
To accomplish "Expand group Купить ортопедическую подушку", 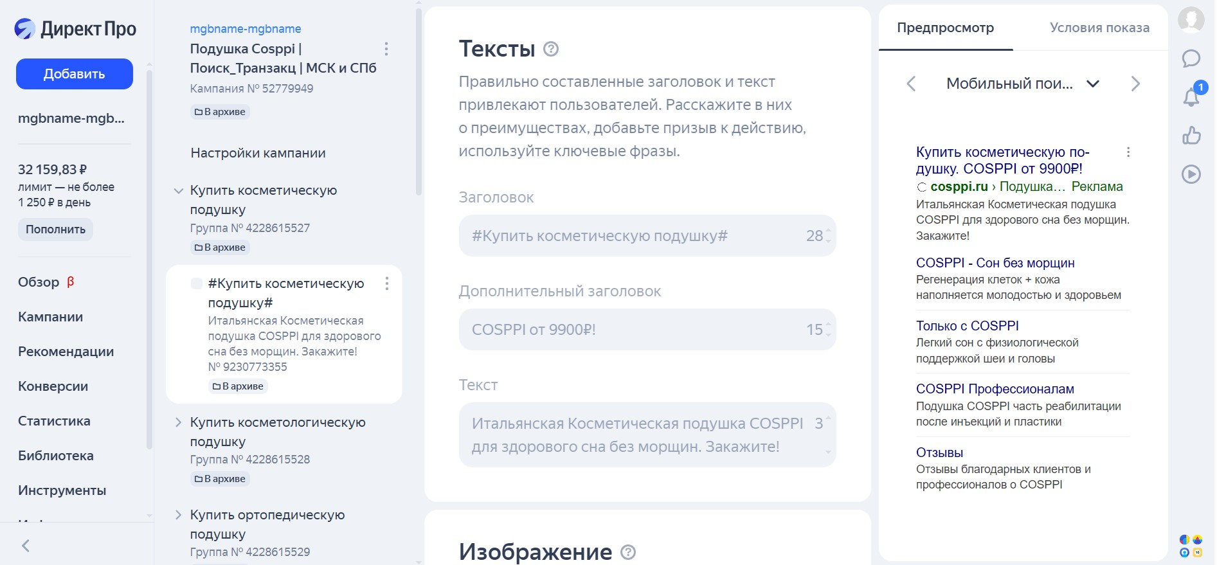I will coord(179,515).
